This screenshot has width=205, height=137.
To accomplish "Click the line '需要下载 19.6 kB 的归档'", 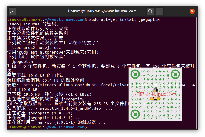I will [35, 75].
